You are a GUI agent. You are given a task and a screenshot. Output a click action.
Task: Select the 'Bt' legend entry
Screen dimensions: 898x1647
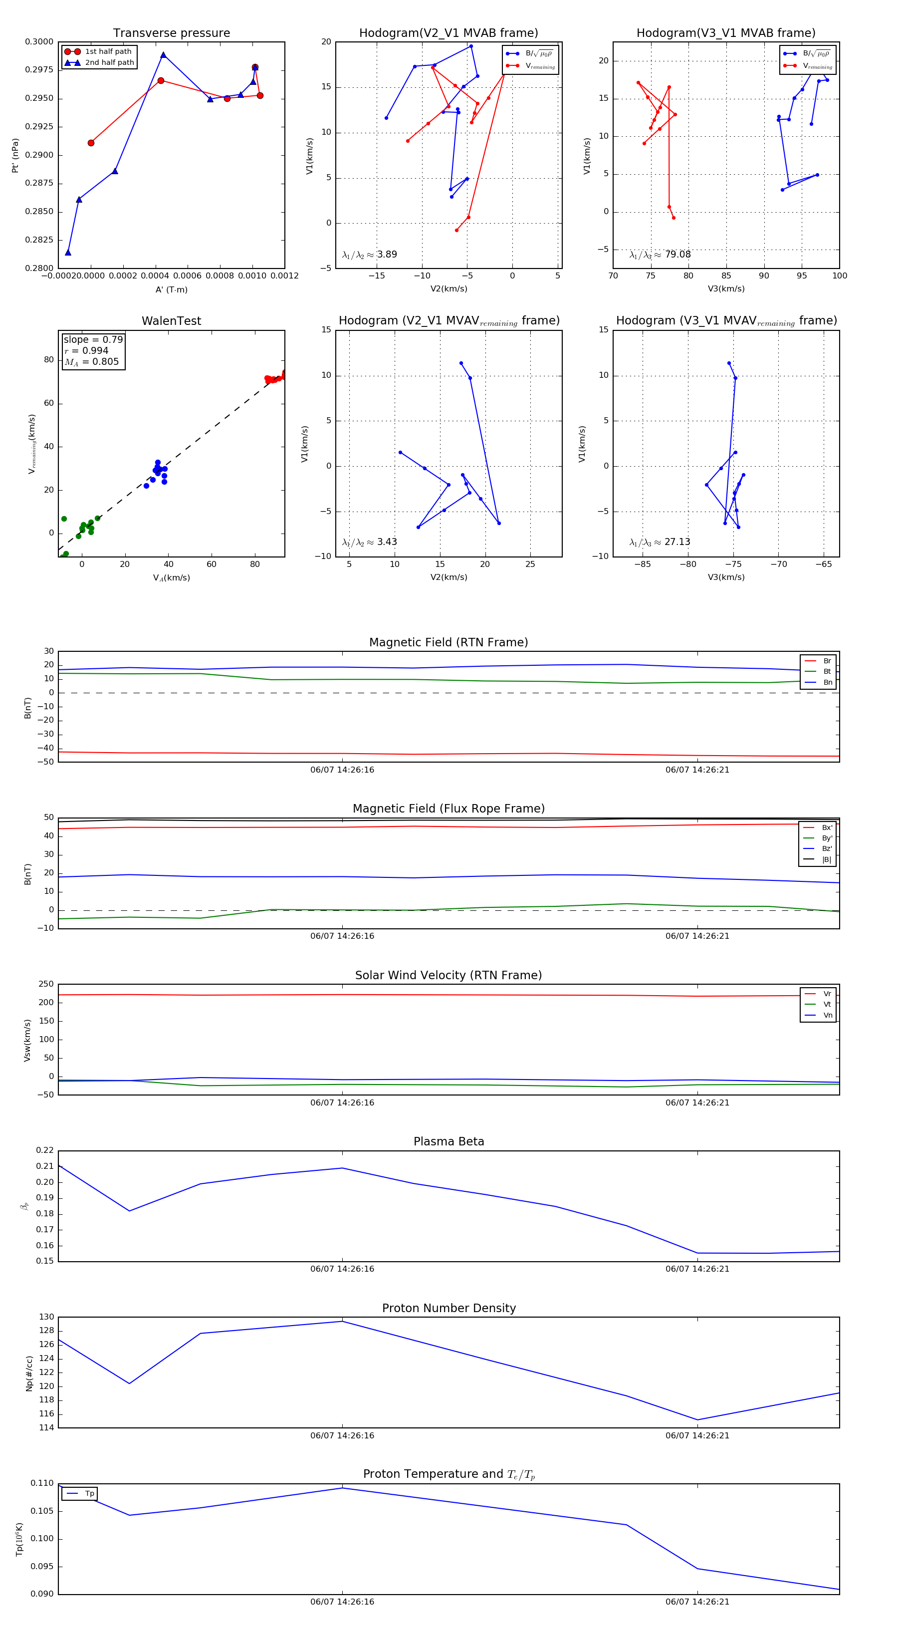[818, 672]
